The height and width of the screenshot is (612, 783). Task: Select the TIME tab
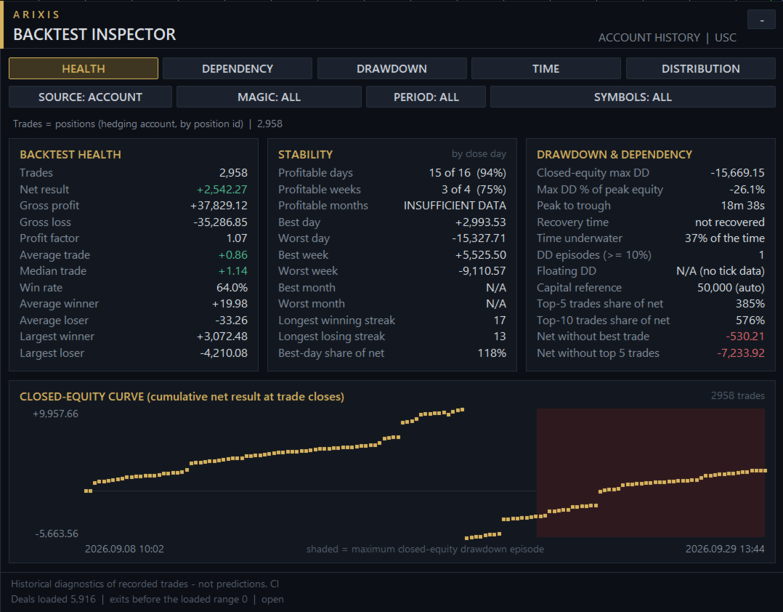(545, 68)
